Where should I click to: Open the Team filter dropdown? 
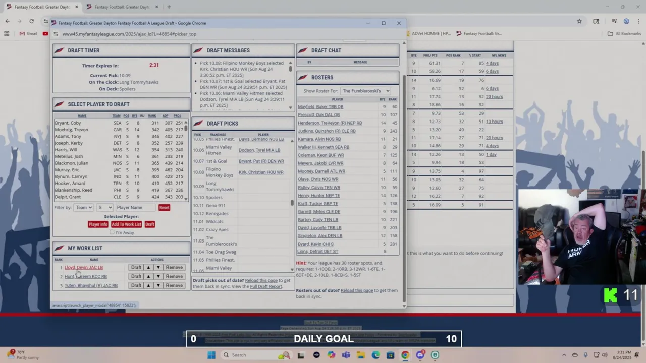tap(83, 208)
